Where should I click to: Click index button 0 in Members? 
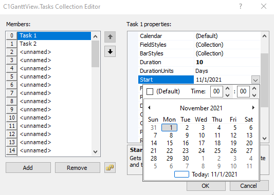click(11, 36)
